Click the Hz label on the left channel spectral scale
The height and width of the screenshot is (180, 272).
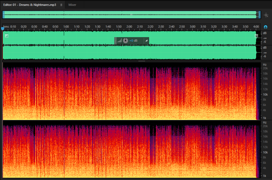coord(265,65)
